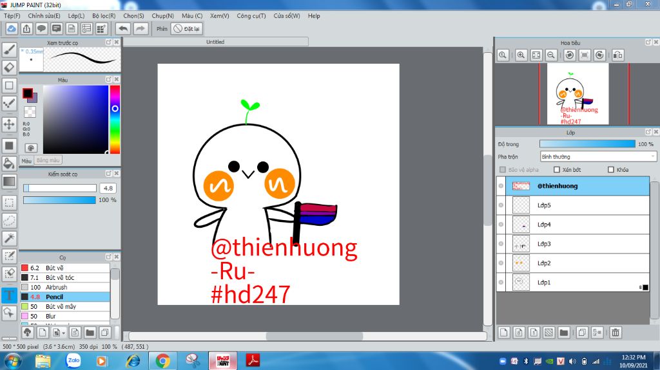The height and width of the screenshot is (370, 660).
Task: Select the Brush tool in the left toolbar
Action: [9, 50]
